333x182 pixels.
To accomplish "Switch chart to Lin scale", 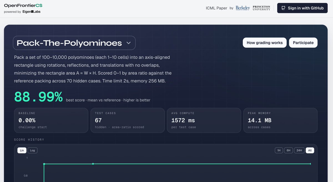I will (x=22, y=150).
